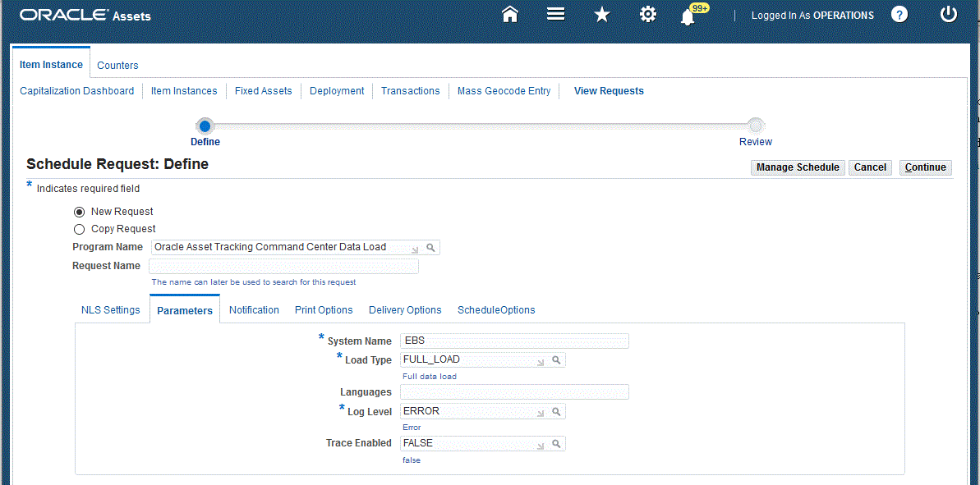980x485 pixels.
Task: Click the Continue button
Action: pyautogui.click(x=925, y=167)
